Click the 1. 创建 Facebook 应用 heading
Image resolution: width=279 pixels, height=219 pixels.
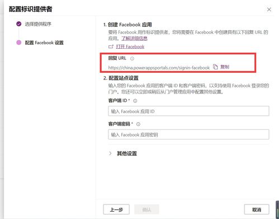pos(127,25)
